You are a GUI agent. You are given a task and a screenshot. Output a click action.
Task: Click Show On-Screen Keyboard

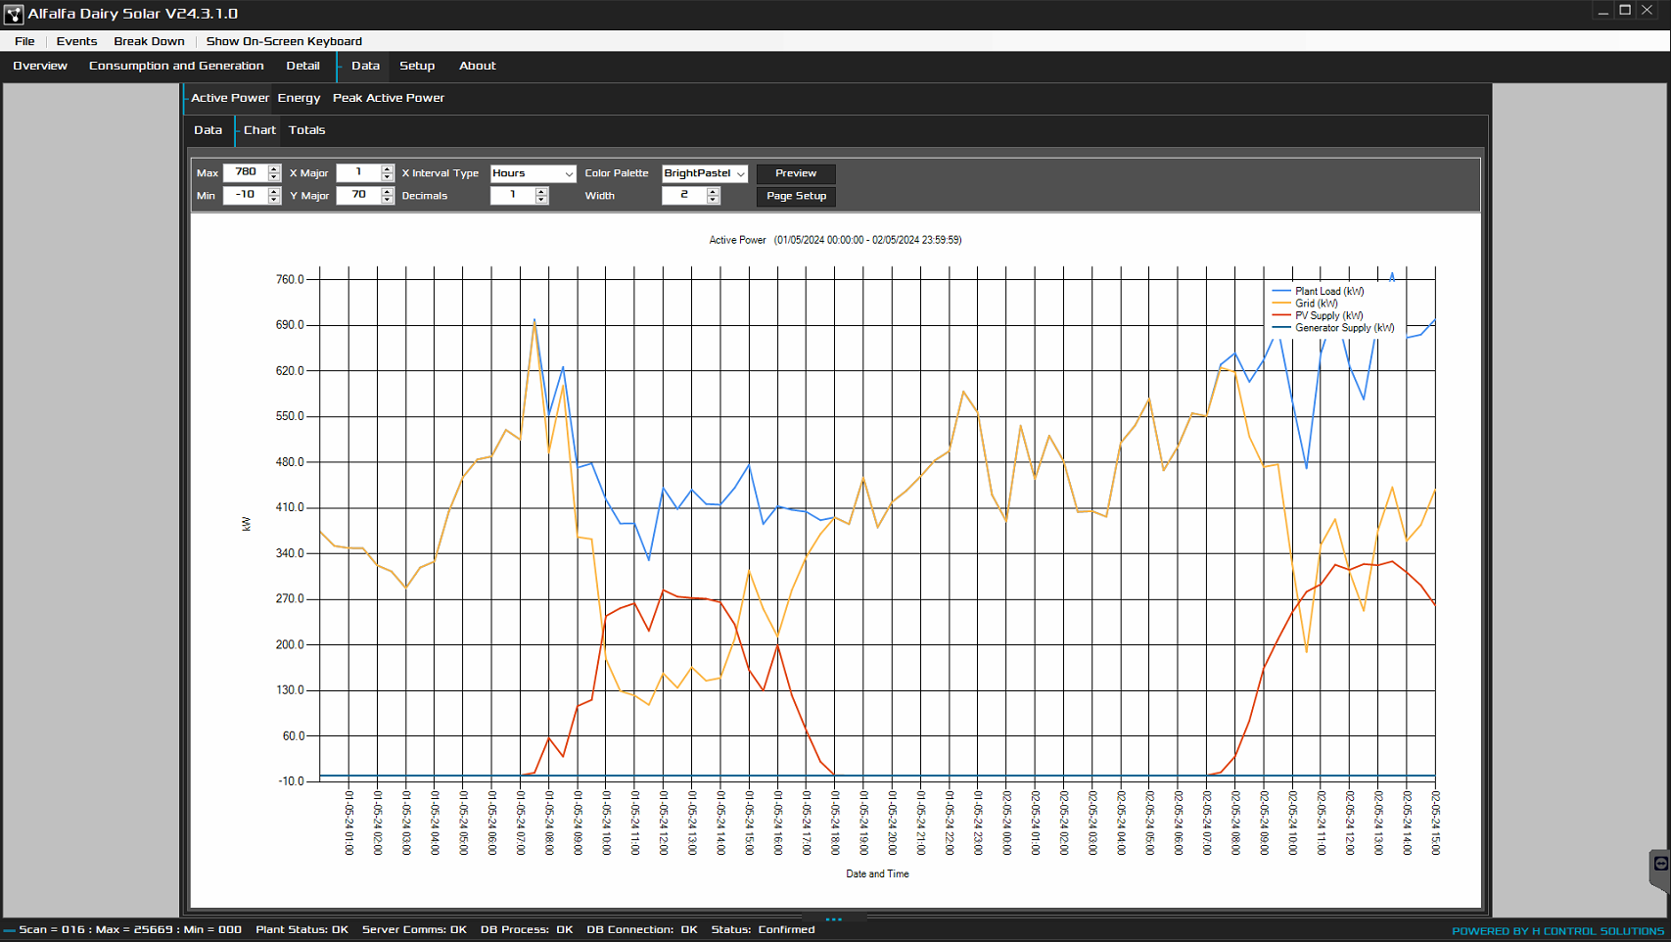click(x=284, y=41)
